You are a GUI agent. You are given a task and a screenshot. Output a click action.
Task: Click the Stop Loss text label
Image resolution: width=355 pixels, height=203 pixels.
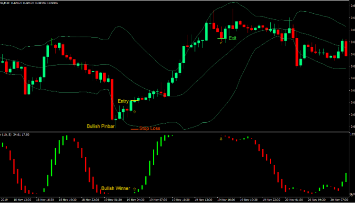pos(150,128)
